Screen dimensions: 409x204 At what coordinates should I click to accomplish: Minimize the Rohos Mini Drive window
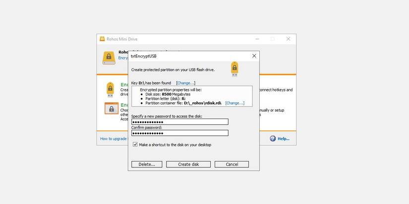(257, 39)
